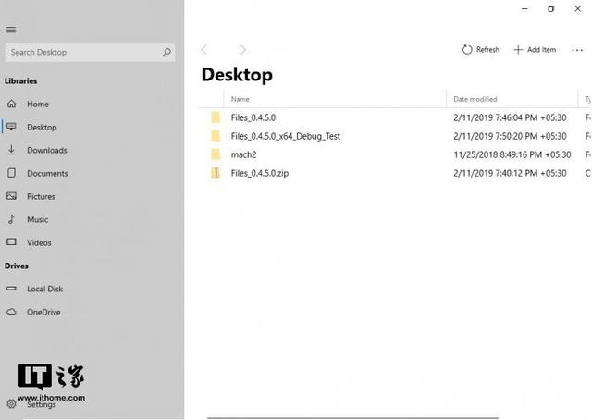This screenshot has width=592, height=420.
Task: Click the folder icon of Files_0.4.5.0
Action: pyautogui.click(x=216, y=117)
